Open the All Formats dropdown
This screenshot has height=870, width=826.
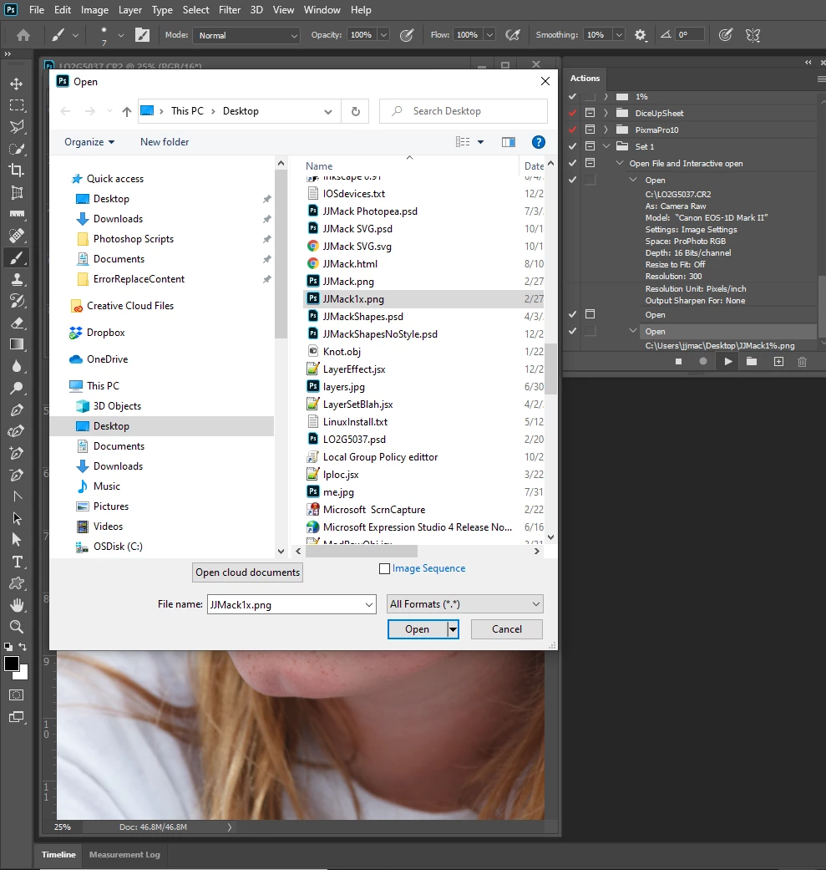coord(464,604)
